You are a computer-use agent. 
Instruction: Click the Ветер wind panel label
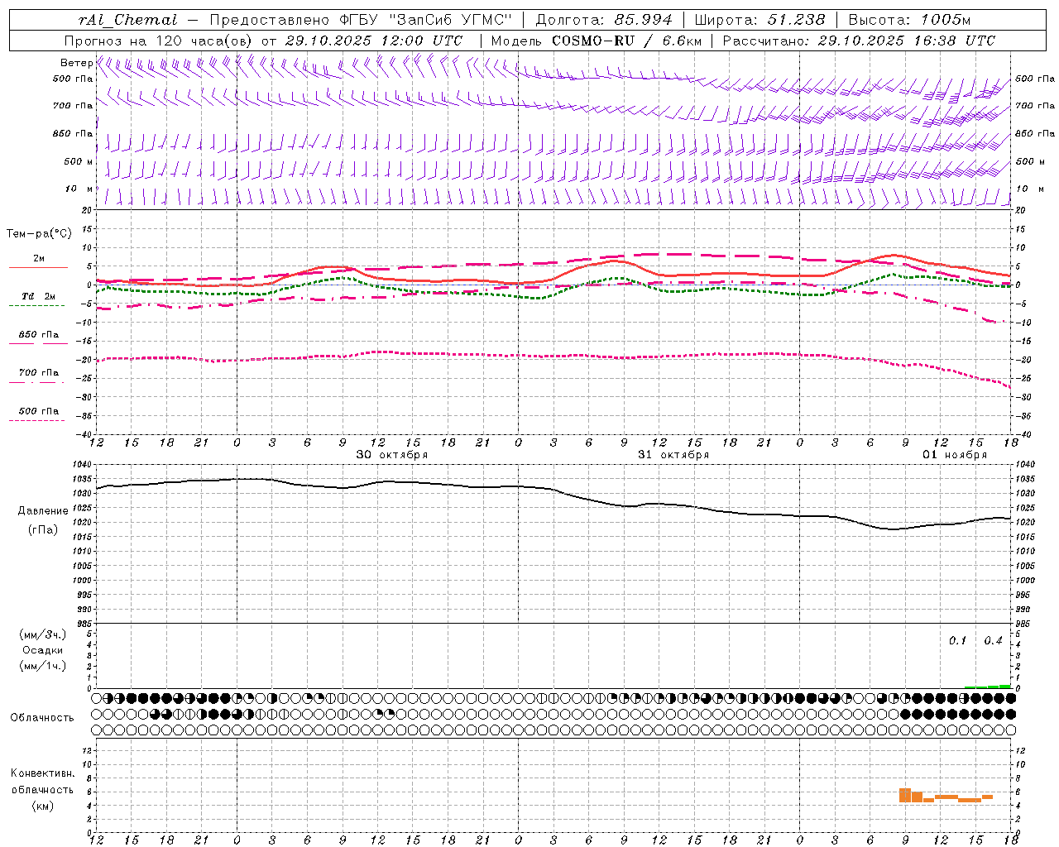tap(76, 63)
